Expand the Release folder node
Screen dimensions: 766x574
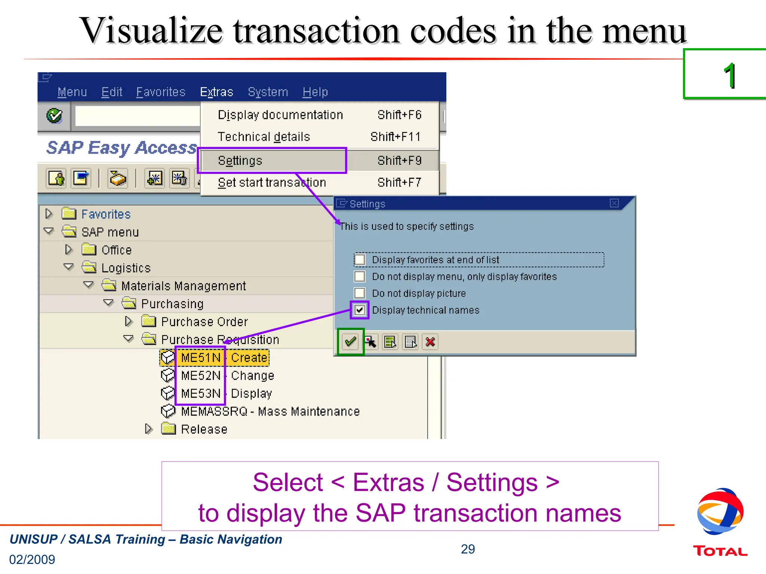point(148,429)
